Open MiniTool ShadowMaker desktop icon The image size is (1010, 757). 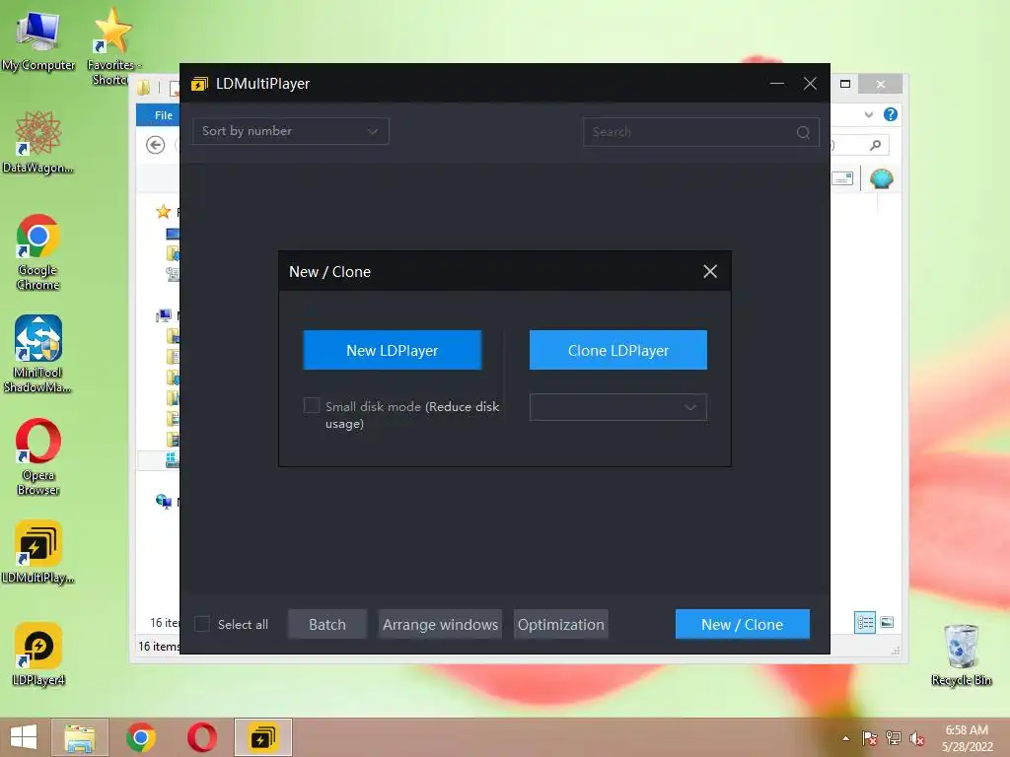(38, 354)
